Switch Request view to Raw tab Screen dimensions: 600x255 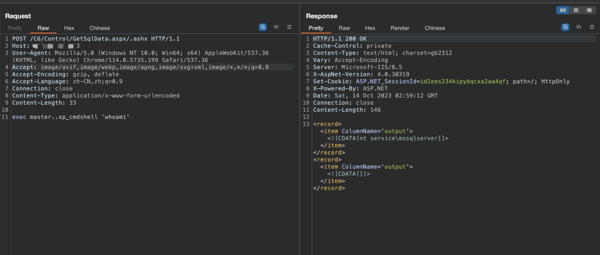(43, 28)
